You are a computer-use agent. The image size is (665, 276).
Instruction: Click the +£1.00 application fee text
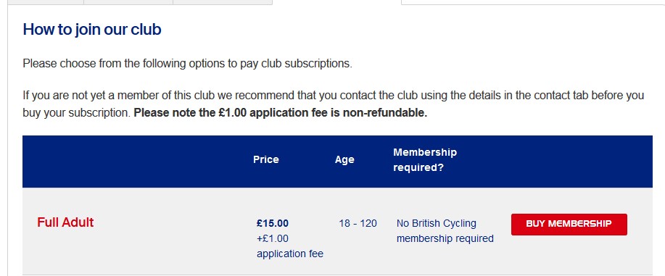coord(289,246)
